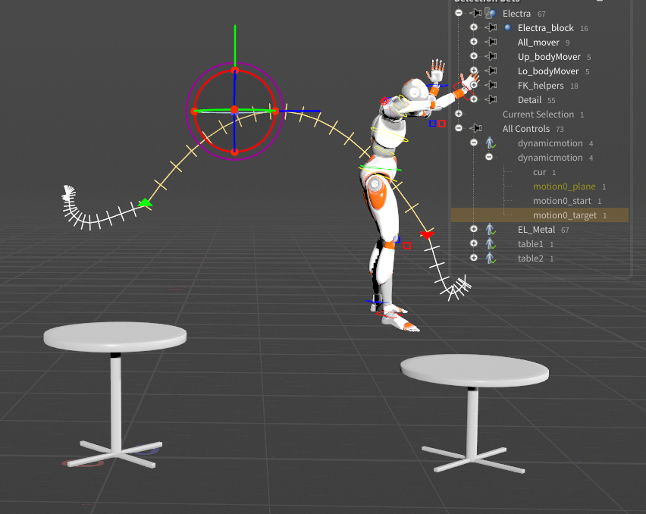Screen dimensions: 646x514
Task: Select the Lo_bodyMover set label
Action: point(548,71)
